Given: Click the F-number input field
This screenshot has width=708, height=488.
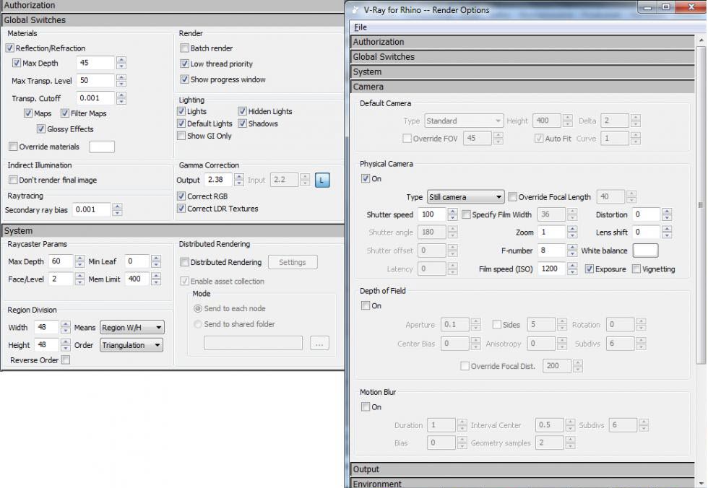Looking at the screenshot, I should tap(551, 250).
